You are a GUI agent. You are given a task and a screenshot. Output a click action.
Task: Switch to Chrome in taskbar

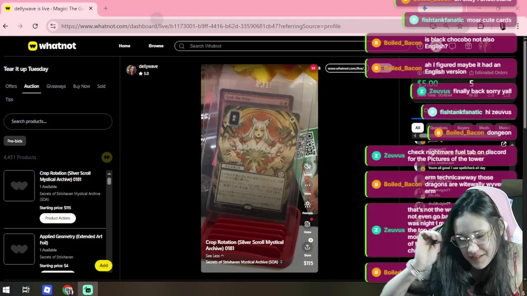pyautogui.click(x=68, y=290)
